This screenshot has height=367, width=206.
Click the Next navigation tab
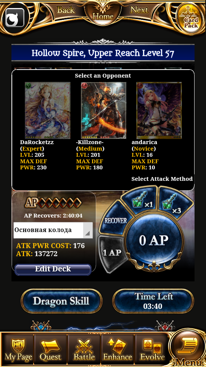(x=139, y=10)
